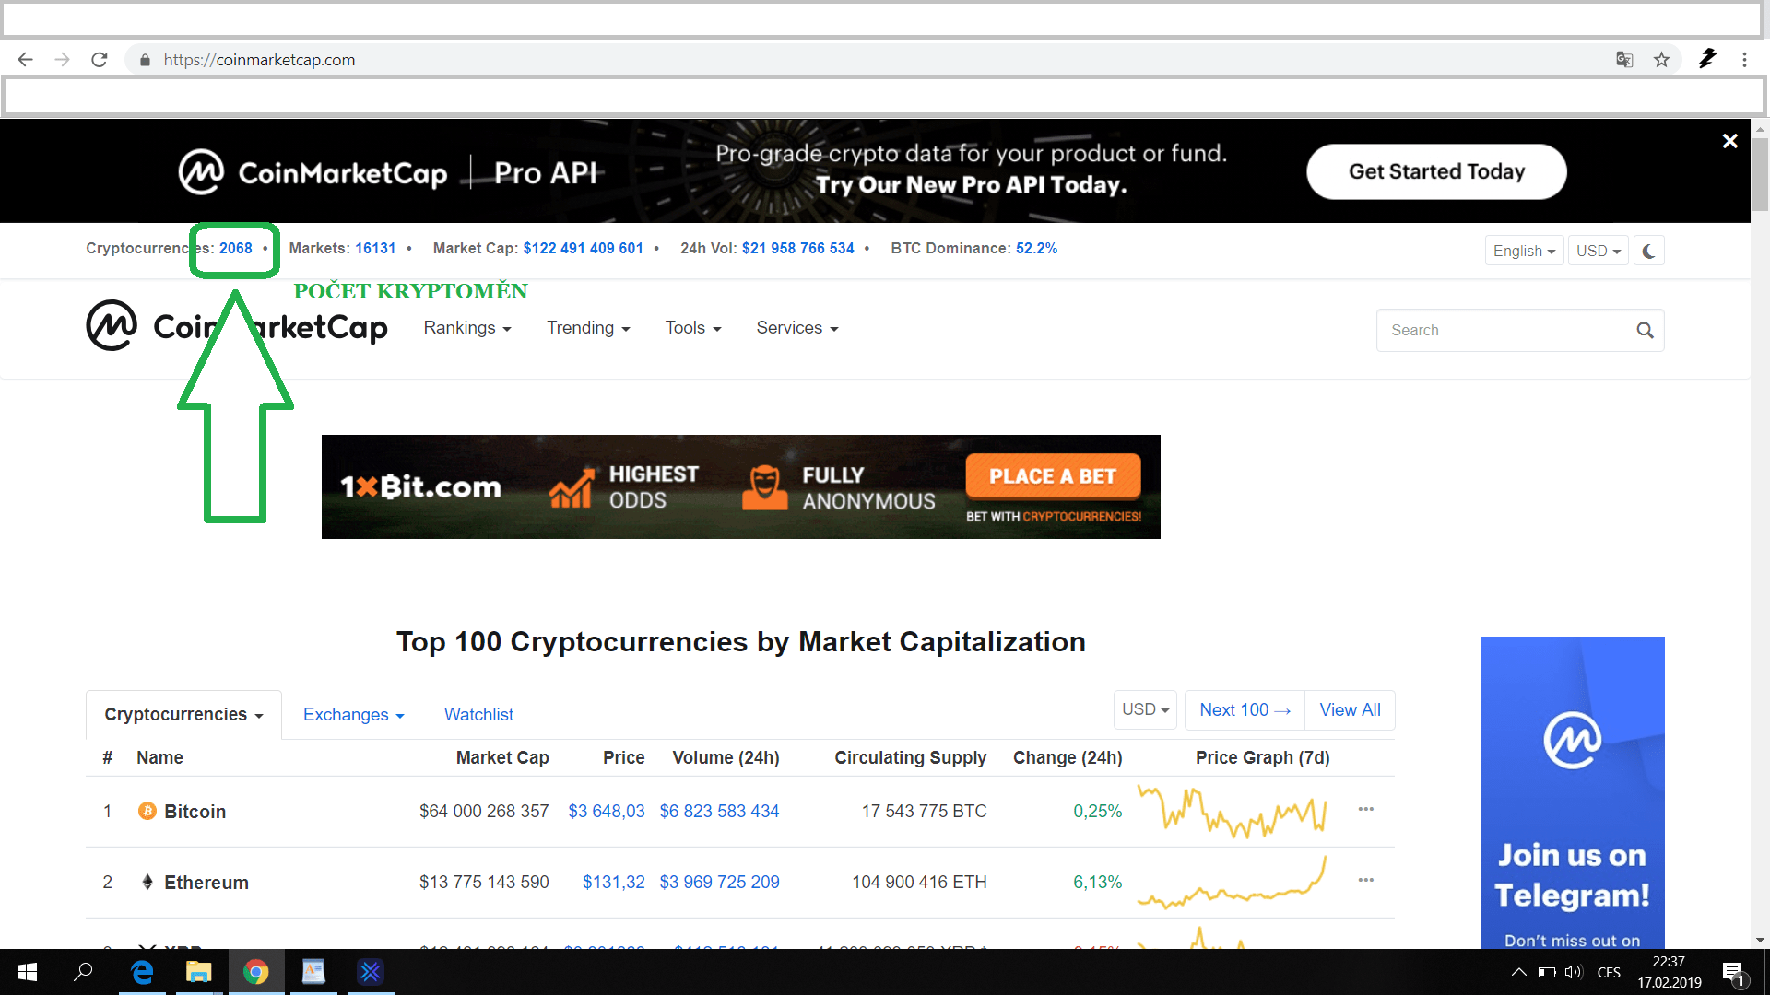Open Ethereum volume $3 969 725 209
The image size is (1770, 995).
[719, 883]
